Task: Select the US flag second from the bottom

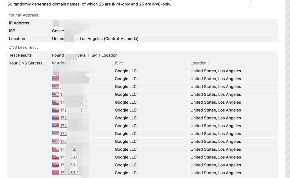Action: point(56,165)
